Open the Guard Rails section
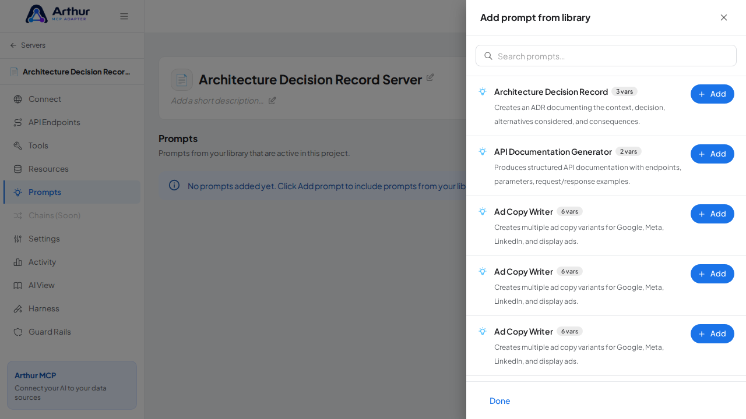The height and width of the screenshot is (419, 746). click(72, 332)
